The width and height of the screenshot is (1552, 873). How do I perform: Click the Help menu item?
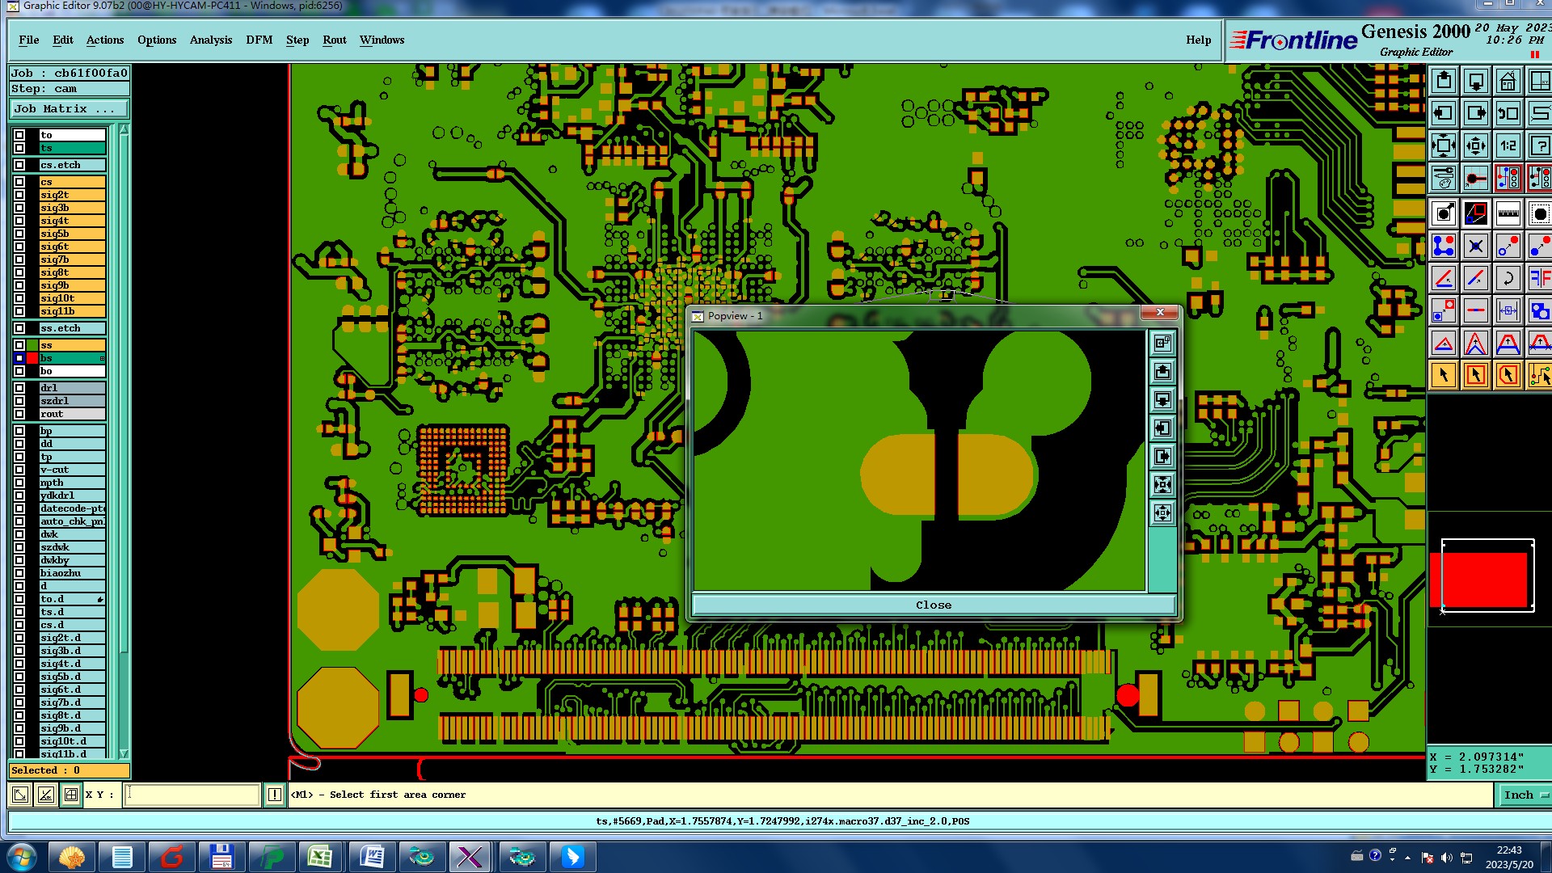pos(1198,40)
